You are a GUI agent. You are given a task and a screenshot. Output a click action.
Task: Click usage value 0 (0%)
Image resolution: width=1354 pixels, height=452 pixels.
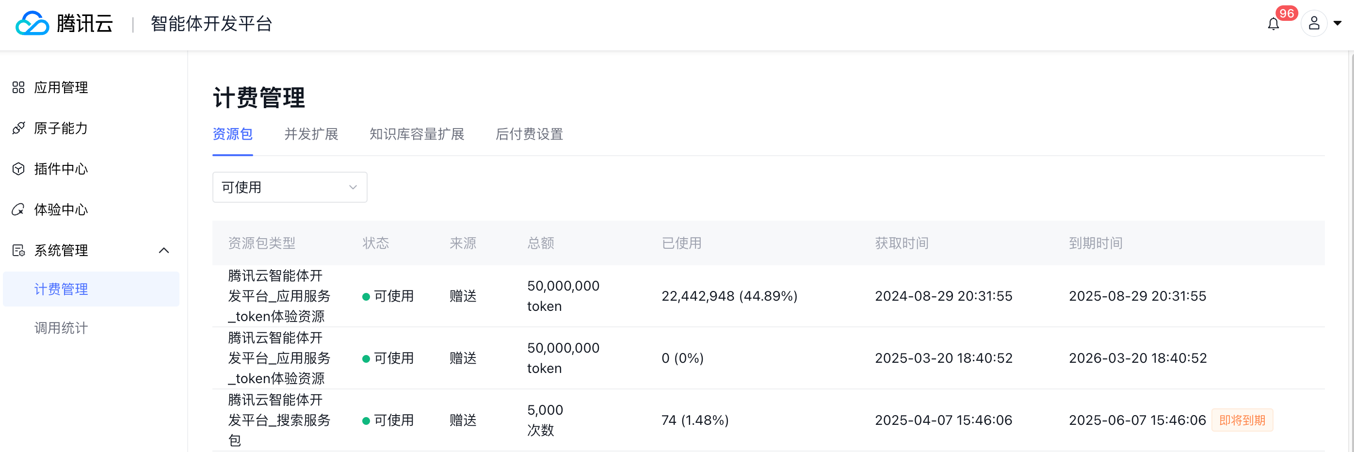point(683,358)
